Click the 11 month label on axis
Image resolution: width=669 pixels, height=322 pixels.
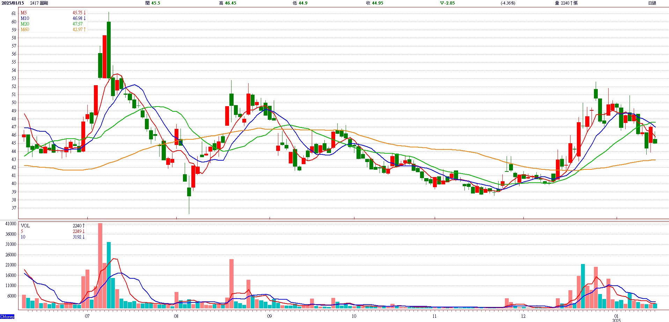(x=434, y=316)
